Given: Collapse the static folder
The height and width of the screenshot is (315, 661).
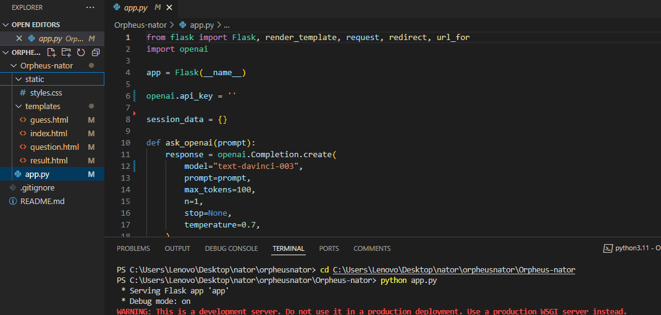Looking at the screenshot, I should tap(19, 79).
